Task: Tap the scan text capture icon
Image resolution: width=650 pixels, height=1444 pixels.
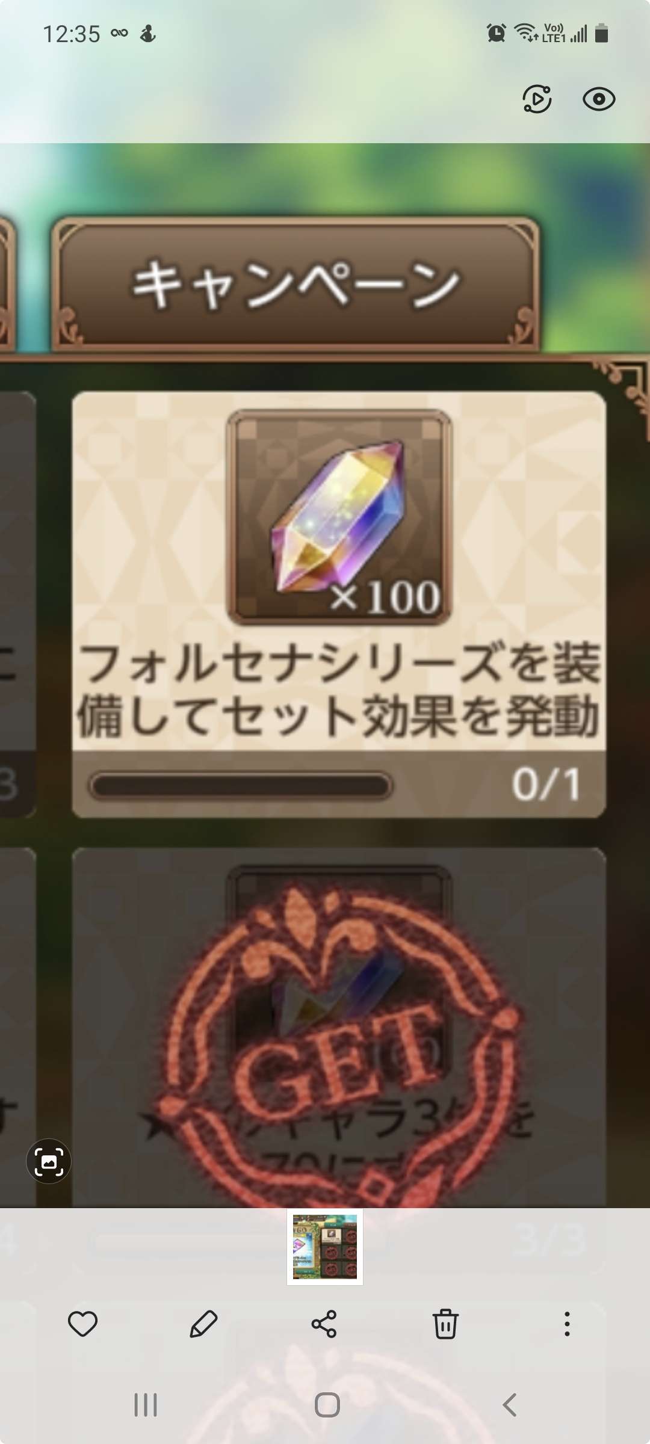Action: pyautogui.click(x=49, y=1161)
